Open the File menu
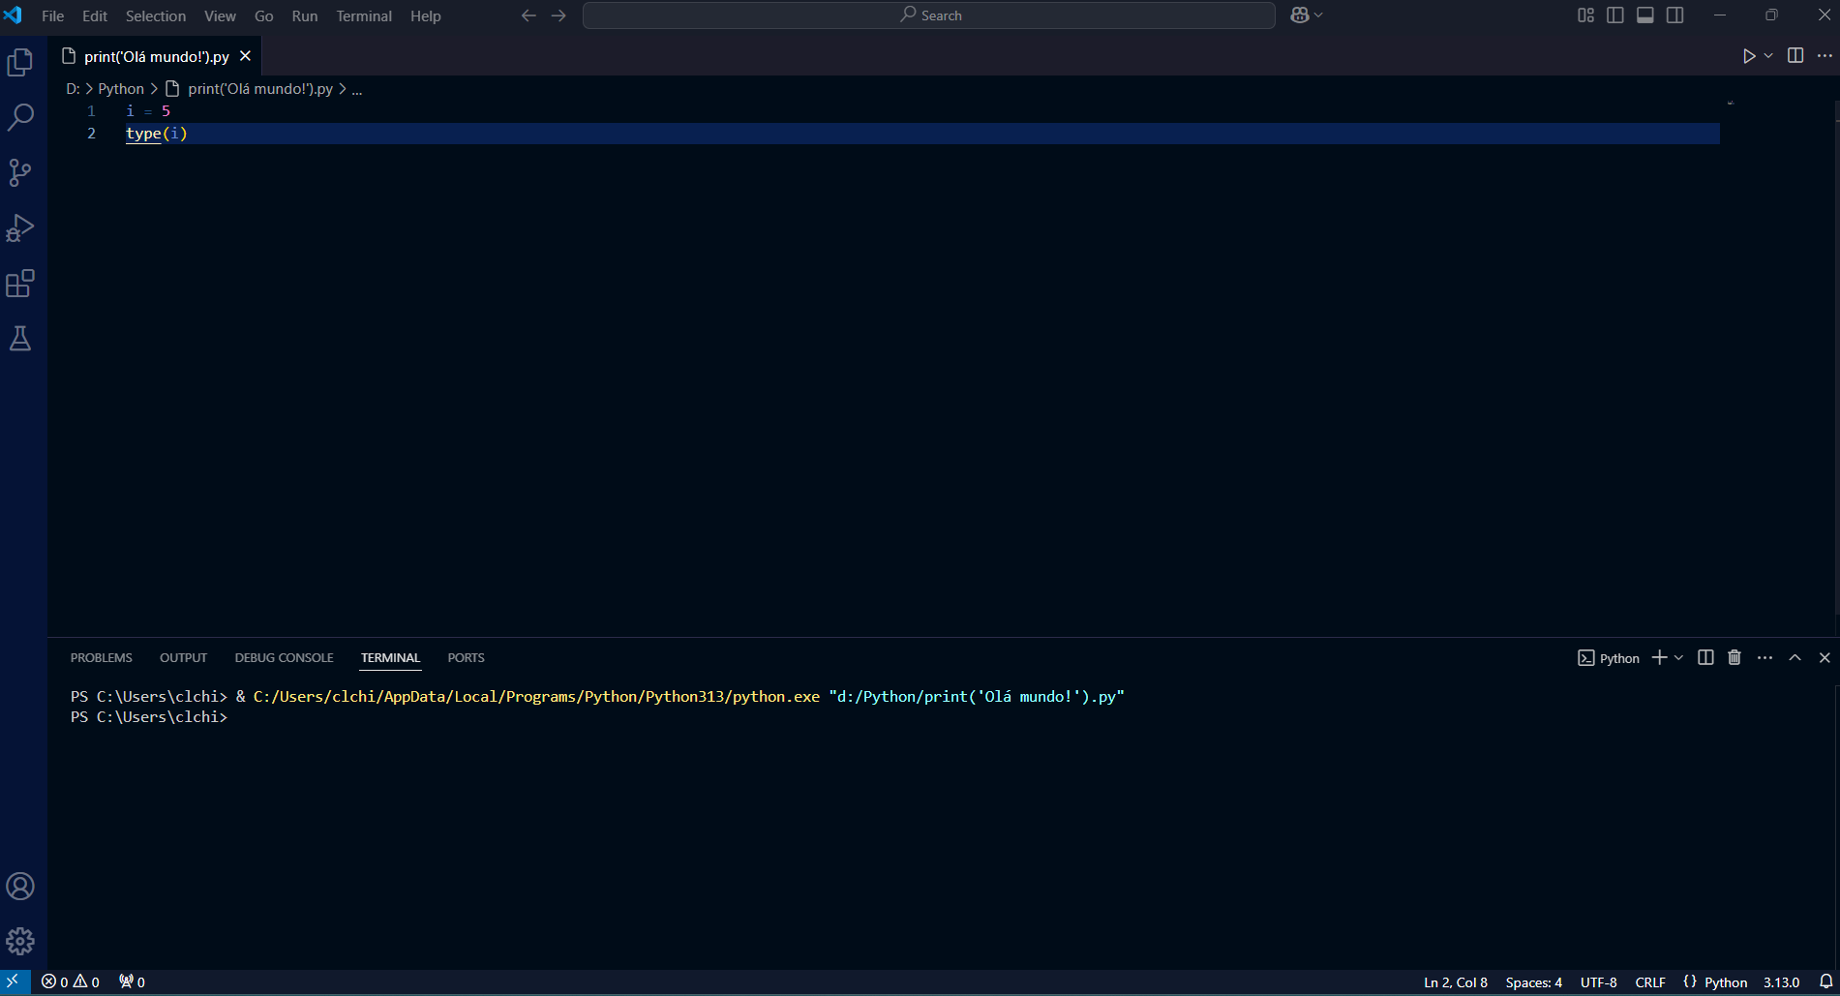 coord(53,15)
